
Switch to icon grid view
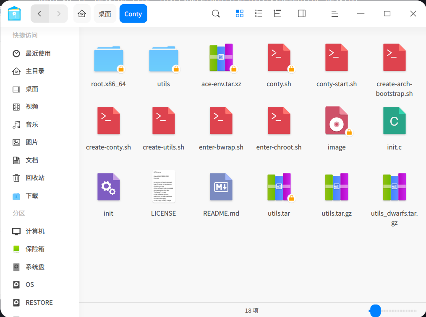click(240, 13)
